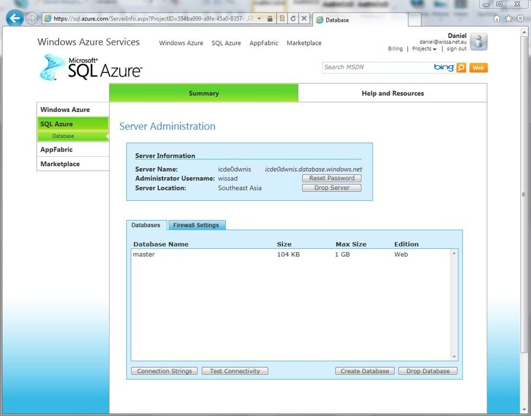This screenshot has height=416, width=531.
Task: Select the Database sidebar sub-item
Action: (x=73, y=136)
